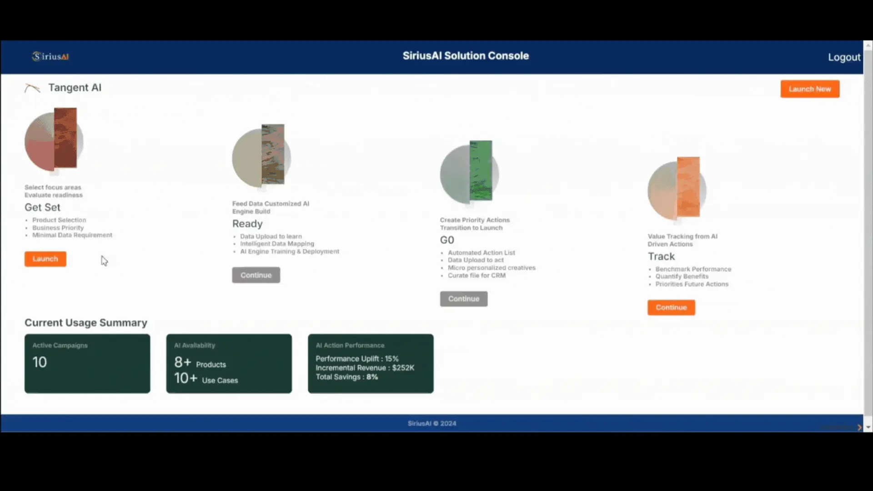Click the 'SiriusAI Solution Console' title
The width and height of the screenshot is (873, 491).
point(466,56)
